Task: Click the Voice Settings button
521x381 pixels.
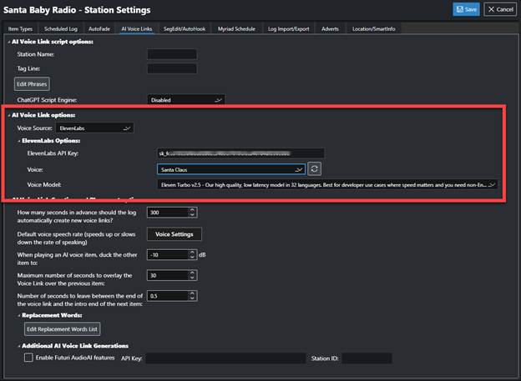Action: [x=175, y=234]
